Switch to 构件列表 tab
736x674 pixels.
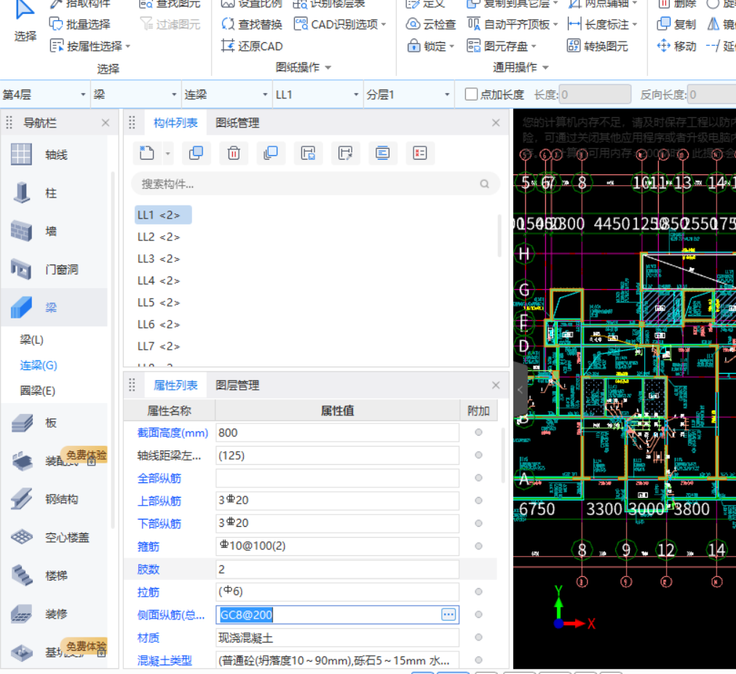[x=175, y=122]
